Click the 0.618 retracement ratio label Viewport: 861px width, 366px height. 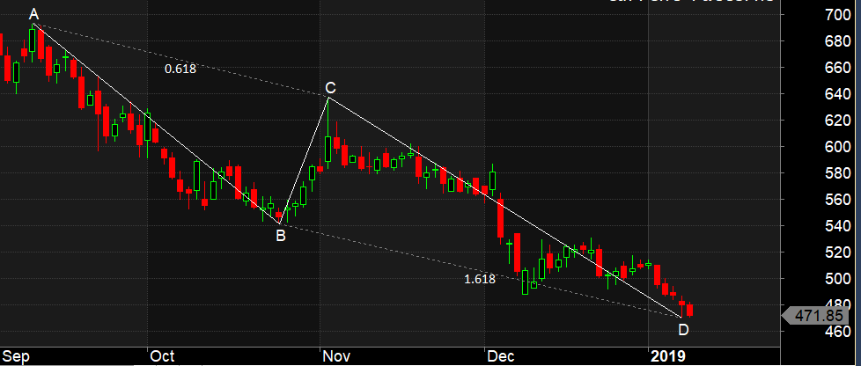point(180,69)
